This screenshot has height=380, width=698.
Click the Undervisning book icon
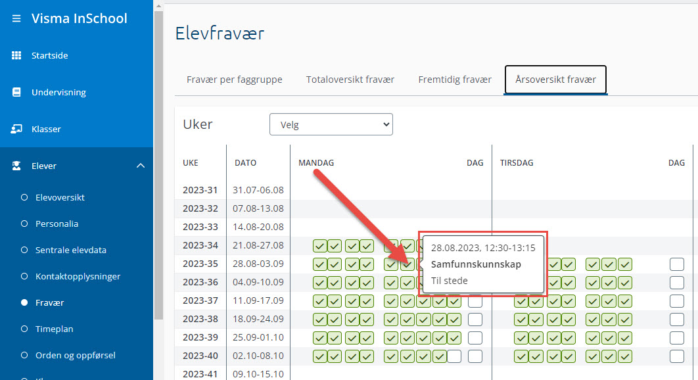[16, 92]
